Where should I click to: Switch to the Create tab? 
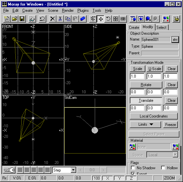(x=134, y=27)
